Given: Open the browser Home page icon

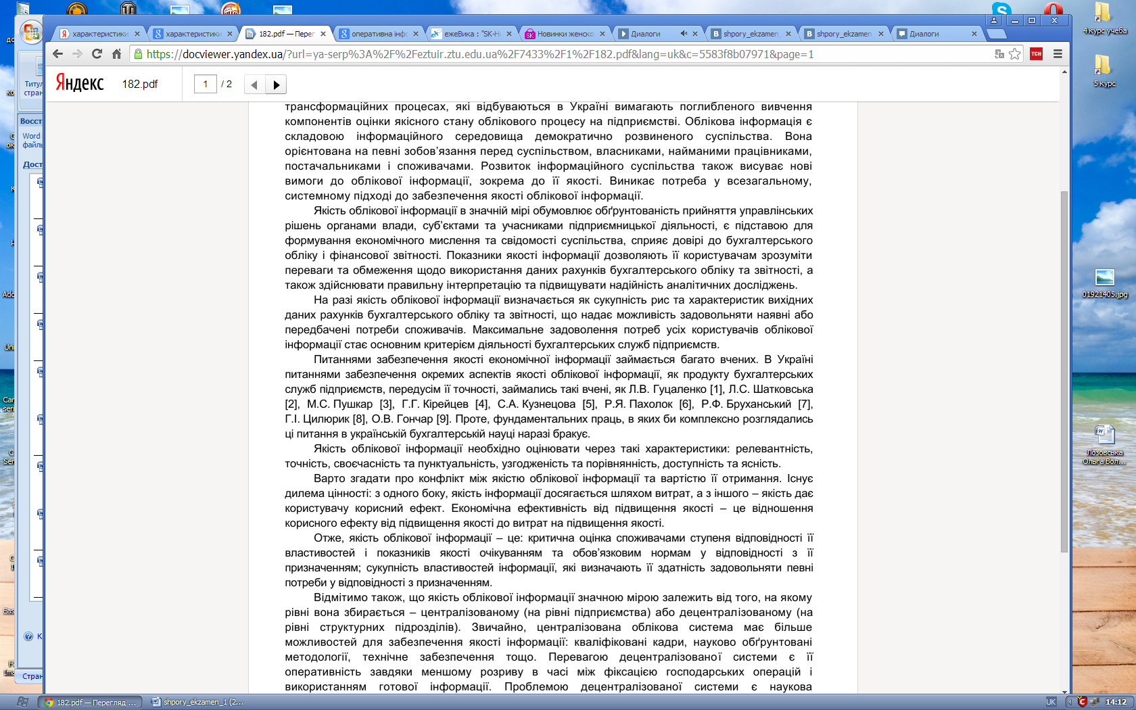Looking at the screenshot, I should (116, 54).
